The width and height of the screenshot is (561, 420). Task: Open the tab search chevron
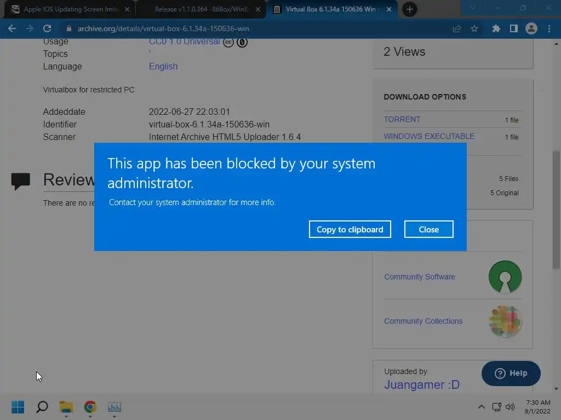click(472, 8)
